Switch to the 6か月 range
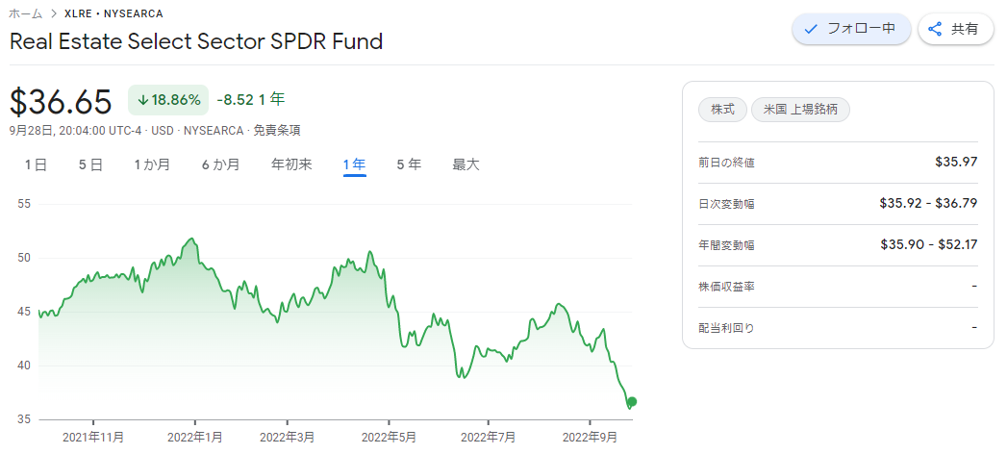 tap(220, 165)
